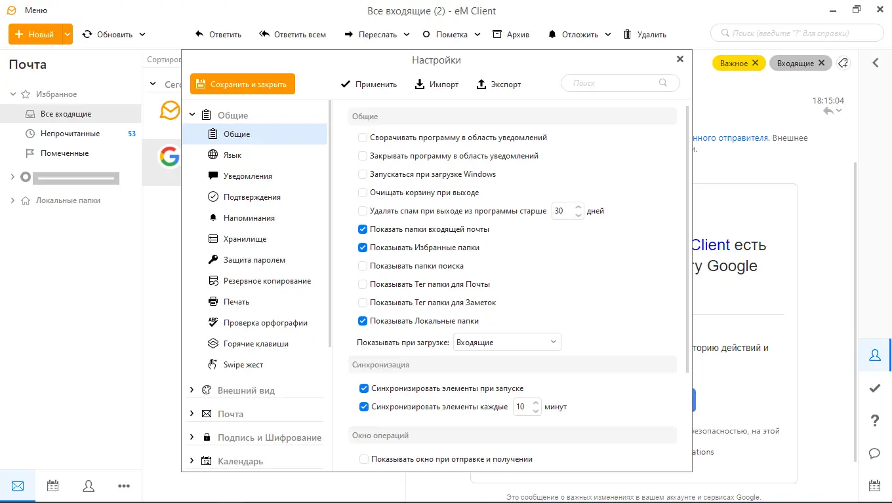
Task: Collapse the Общие settings tree section
Action: click(192, 115)
